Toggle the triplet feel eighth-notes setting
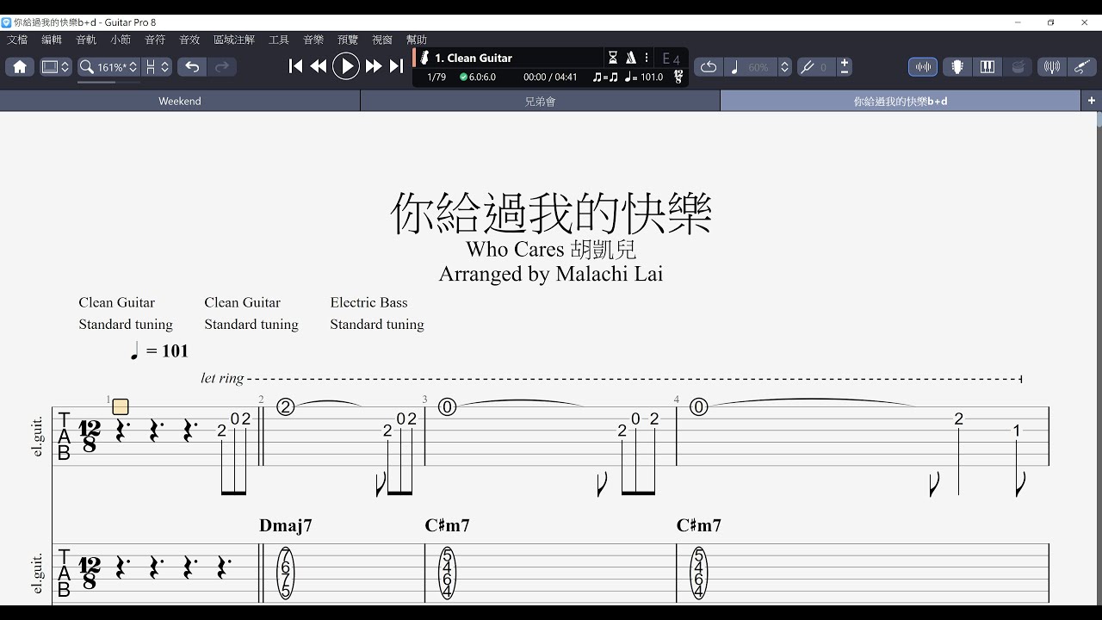1102x620 pixels. (605, 77)
